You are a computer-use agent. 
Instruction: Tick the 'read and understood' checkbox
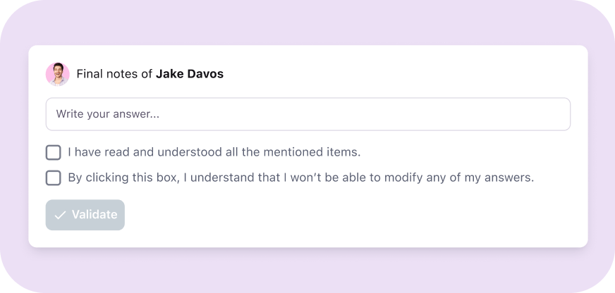[x=54, y=152]
